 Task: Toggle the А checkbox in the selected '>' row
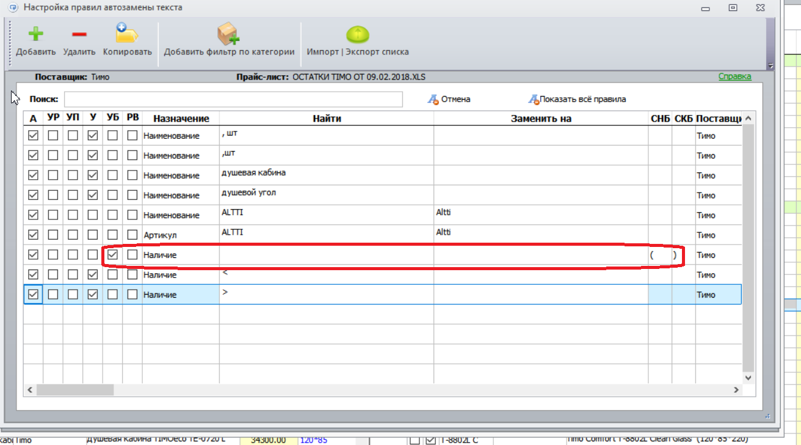tap(34, 295)
